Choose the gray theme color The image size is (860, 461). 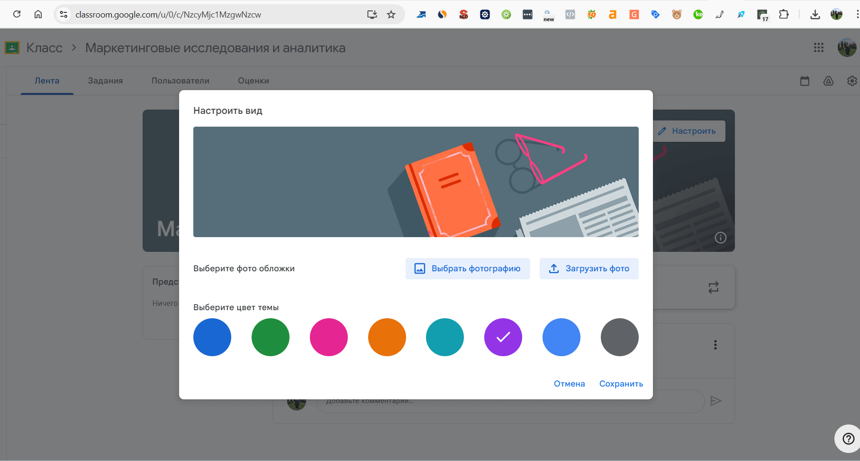[x=619, y=337]
